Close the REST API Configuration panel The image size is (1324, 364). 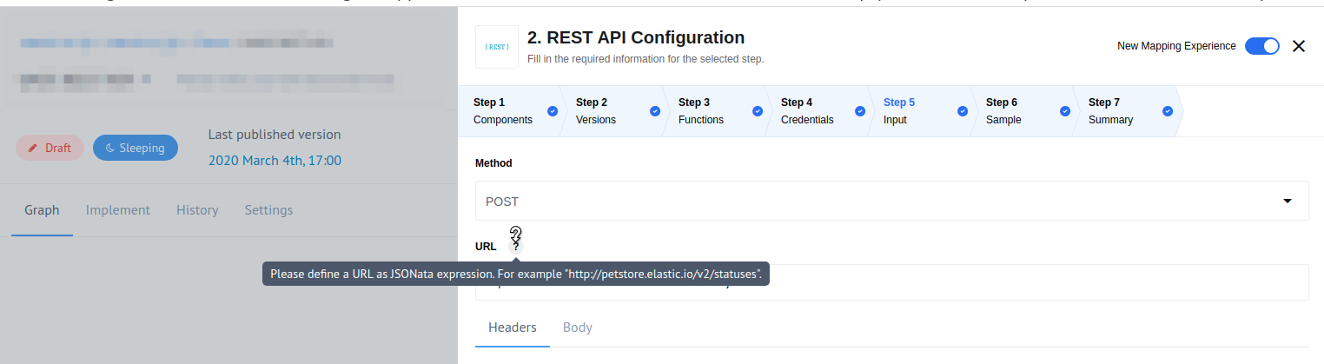click(1299, 47)
